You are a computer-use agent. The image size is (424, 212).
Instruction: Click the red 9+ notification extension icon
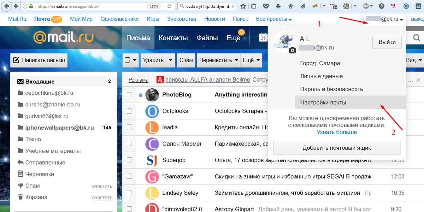point(334,6)
